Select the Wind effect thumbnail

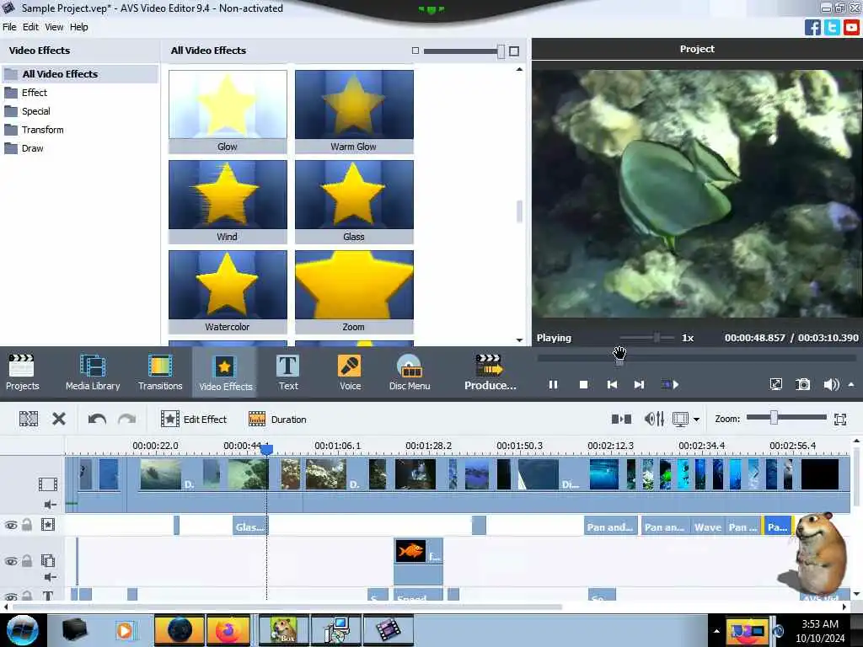tap(228, 201)
